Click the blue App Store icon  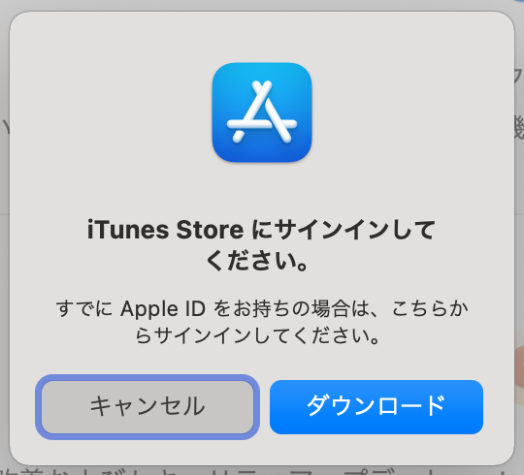(x=262, y=112)
